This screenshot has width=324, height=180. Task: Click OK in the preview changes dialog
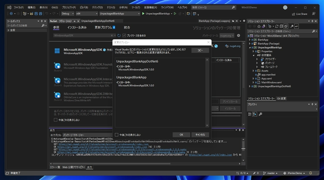click(x=181, y=135)
